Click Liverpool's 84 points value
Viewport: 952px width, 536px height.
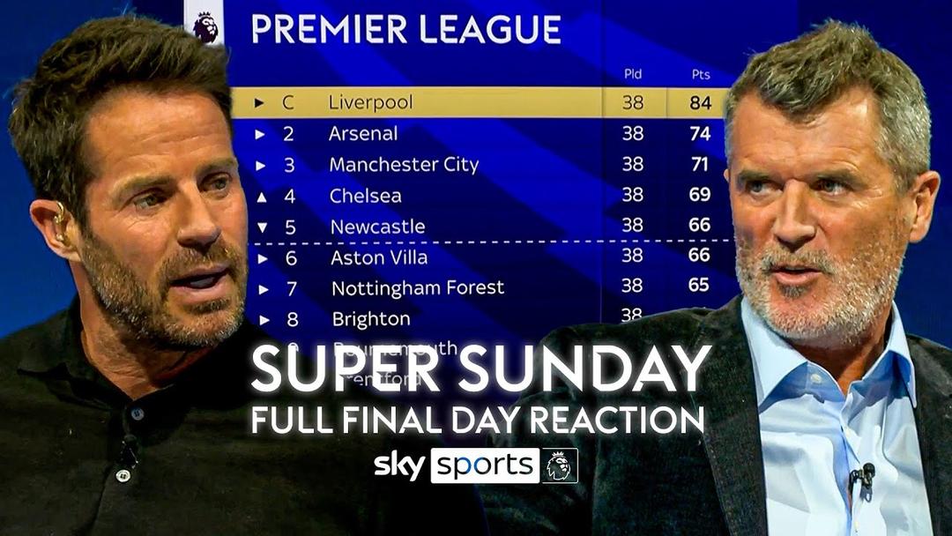pyautogui.click(x=700, y=102)
